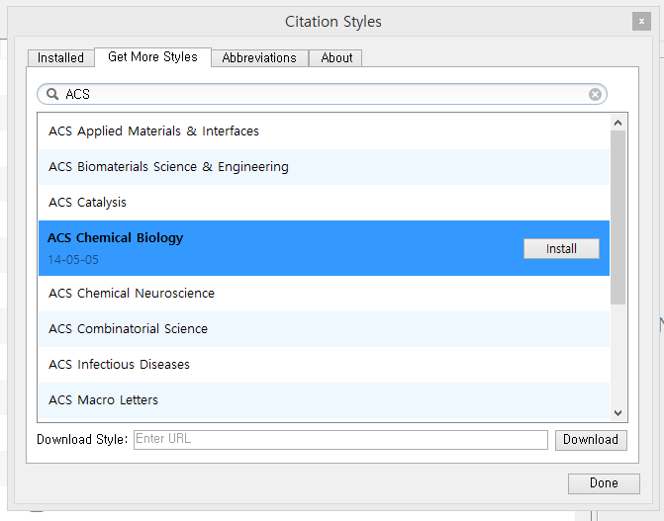Screen dimensions: 664x521
Task: Select ACS Biomaterials Science & Engineering
Action: [324, 167]
